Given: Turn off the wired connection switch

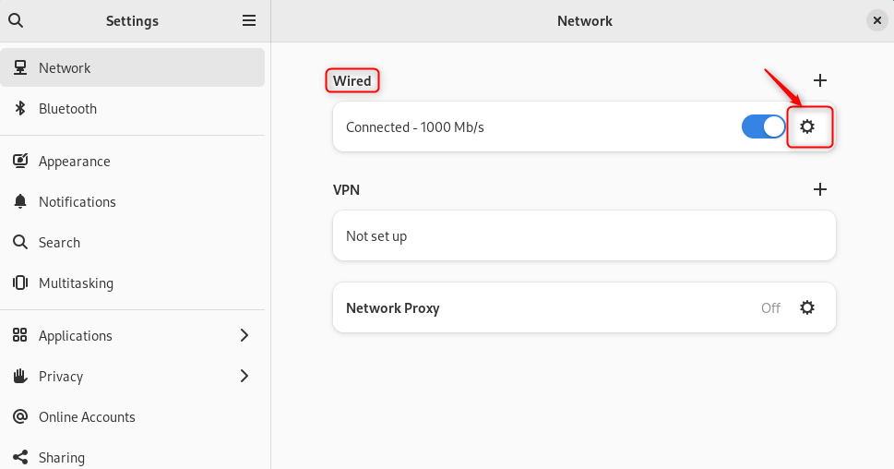Looking at the screenshot, I should 763,126.
